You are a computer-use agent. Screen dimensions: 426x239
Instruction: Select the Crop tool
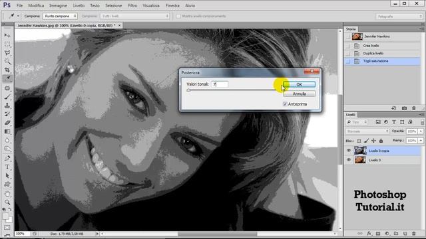(7, 70)
